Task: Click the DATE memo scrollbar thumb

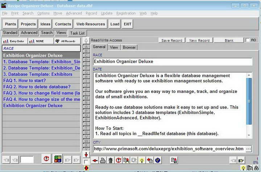Action: [x=249, y=101]
